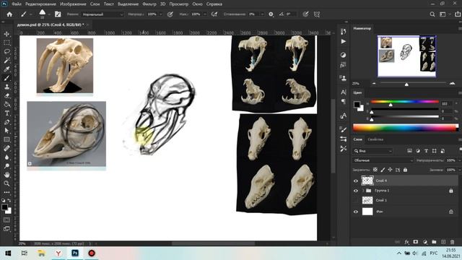
Task: Show the hidden Слой 1 layer
Action: pos(356,201)
